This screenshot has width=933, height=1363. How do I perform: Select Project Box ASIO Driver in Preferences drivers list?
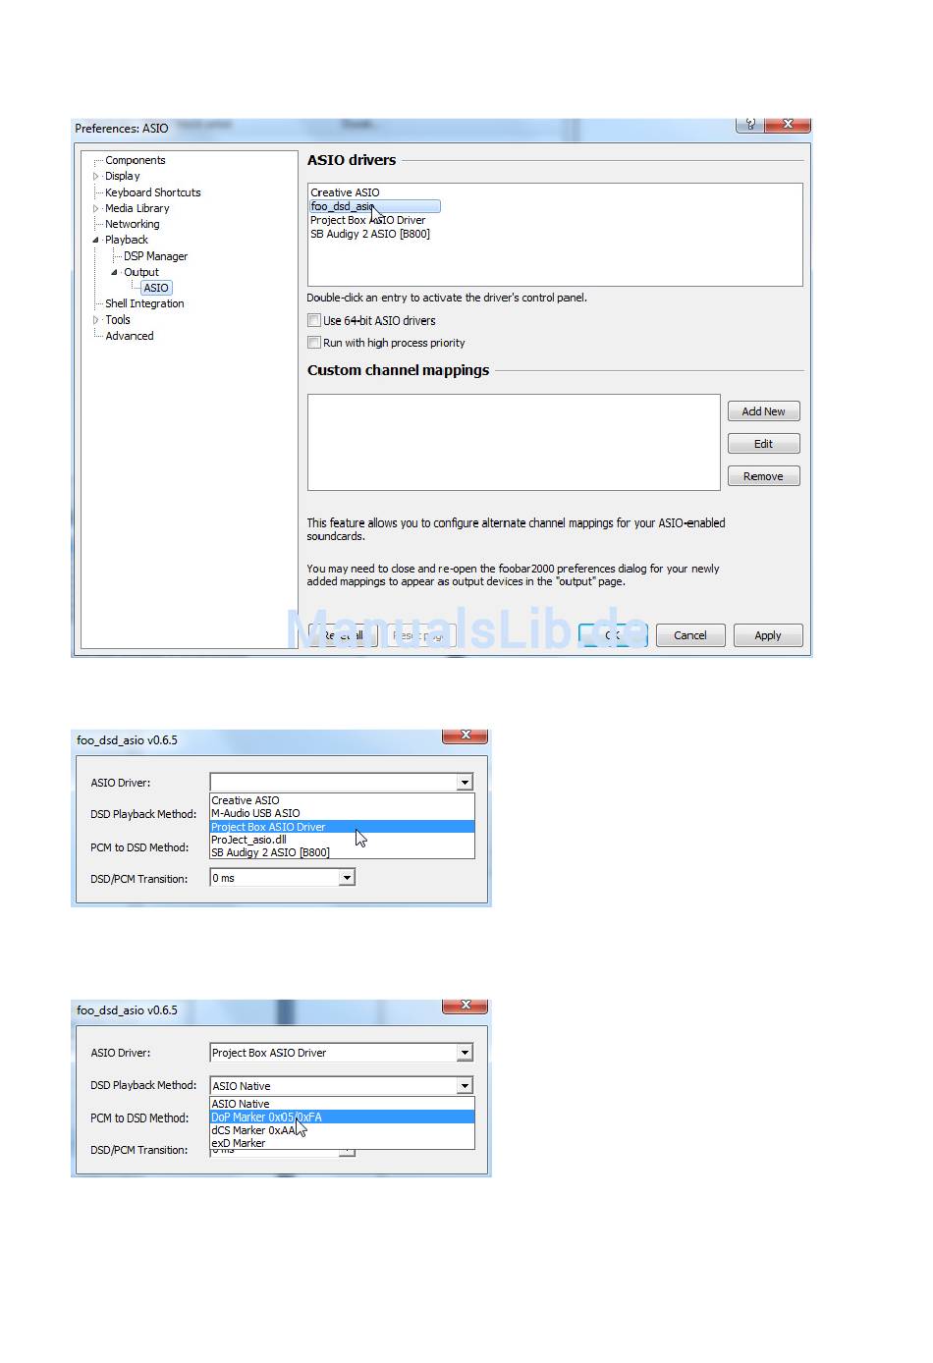(368, 220)
